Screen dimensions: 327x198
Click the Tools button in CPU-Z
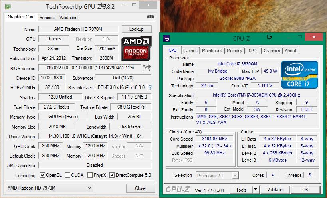pos(241,190)
